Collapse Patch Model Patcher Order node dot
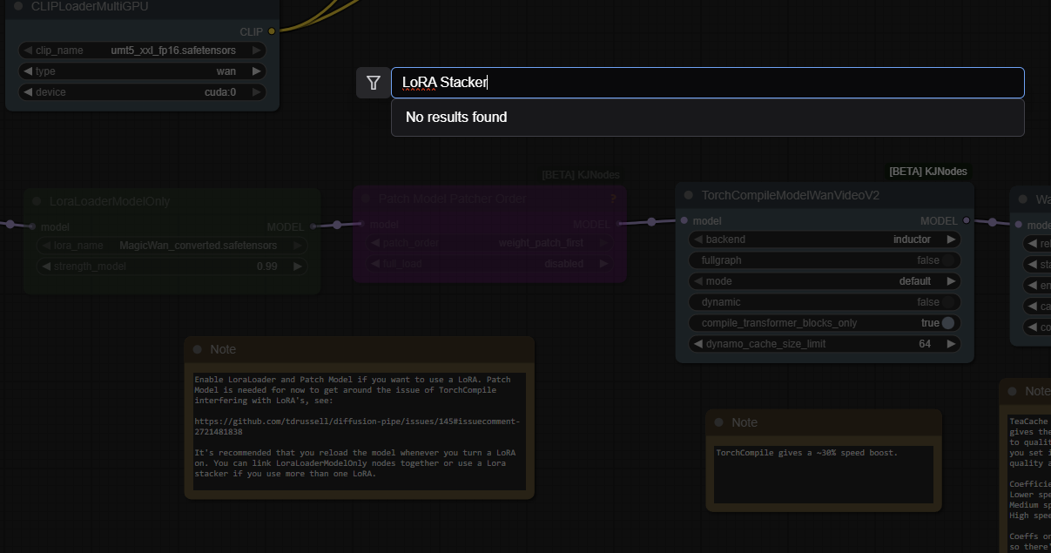The image size is (1051, 553). (366, 199)
